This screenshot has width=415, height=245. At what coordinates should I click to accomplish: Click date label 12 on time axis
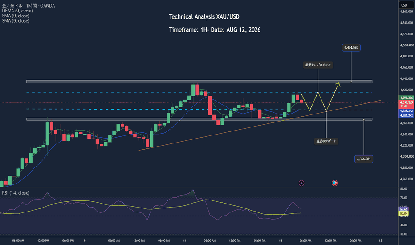281,241
